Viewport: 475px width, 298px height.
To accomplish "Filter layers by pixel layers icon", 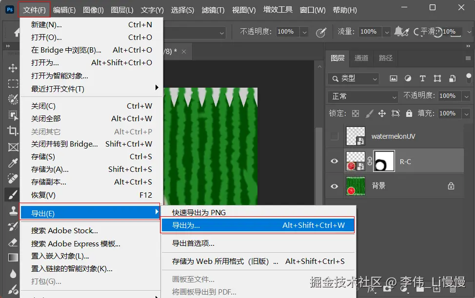I will 393,79.
